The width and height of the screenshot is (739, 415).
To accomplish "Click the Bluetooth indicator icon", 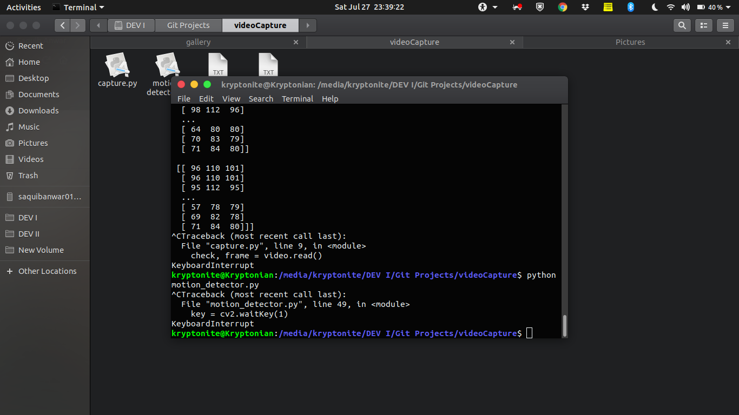I will (630, 7).
